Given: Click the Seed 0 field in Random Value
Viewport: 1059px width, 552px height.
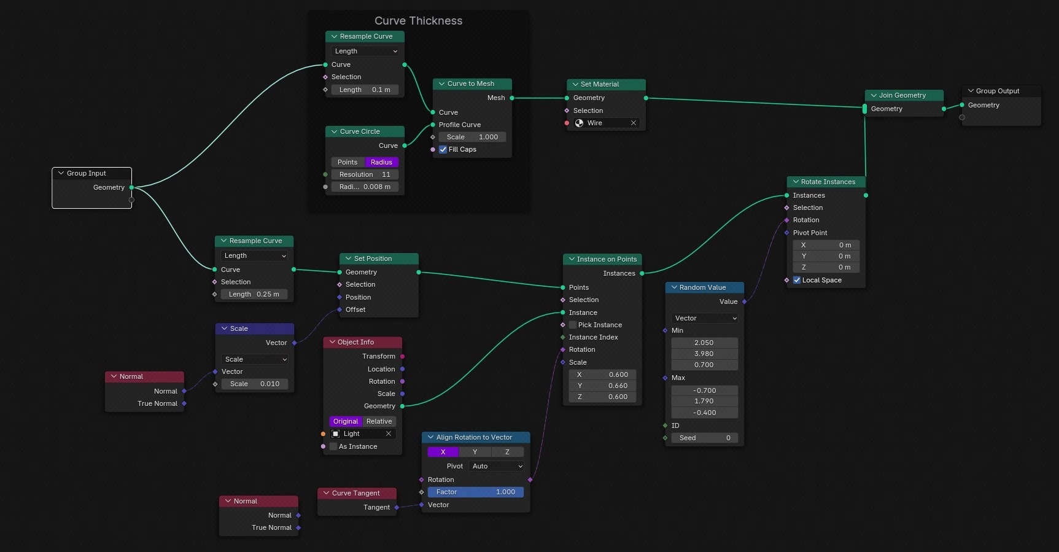Looking at the screenshot, I should 705,438.
